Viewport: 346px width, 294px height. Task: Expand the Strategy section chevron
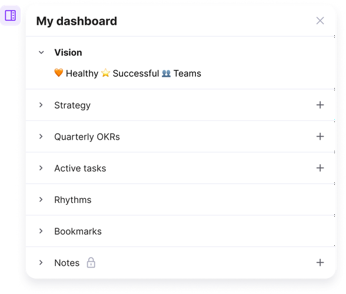(x=41, y=105)
